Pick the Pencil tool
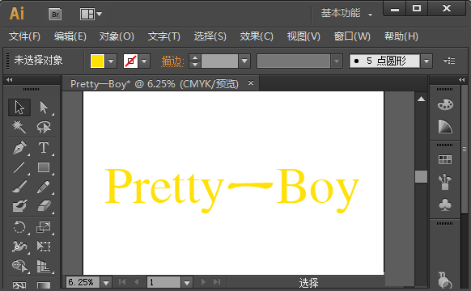Screen dimensions: 471x291 coord(44,187)
